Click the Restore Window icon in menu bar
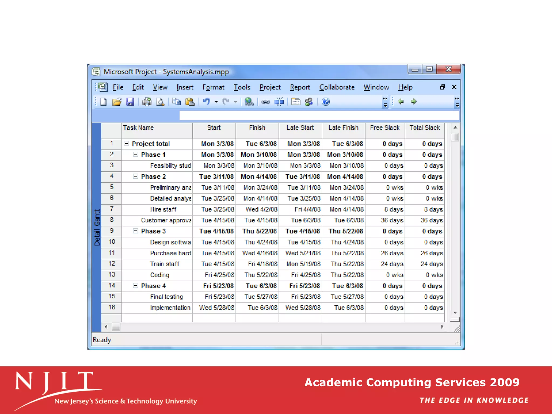 pos(442,87)
